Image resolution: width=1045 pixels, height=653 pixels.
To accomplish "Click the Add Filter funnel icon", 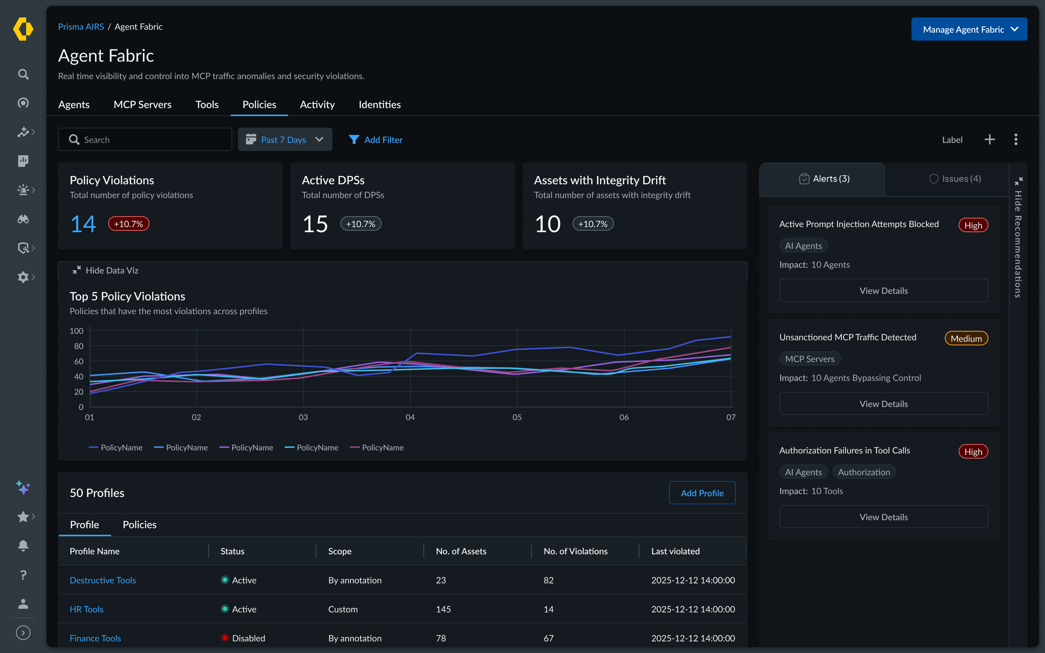I will 354,140.
